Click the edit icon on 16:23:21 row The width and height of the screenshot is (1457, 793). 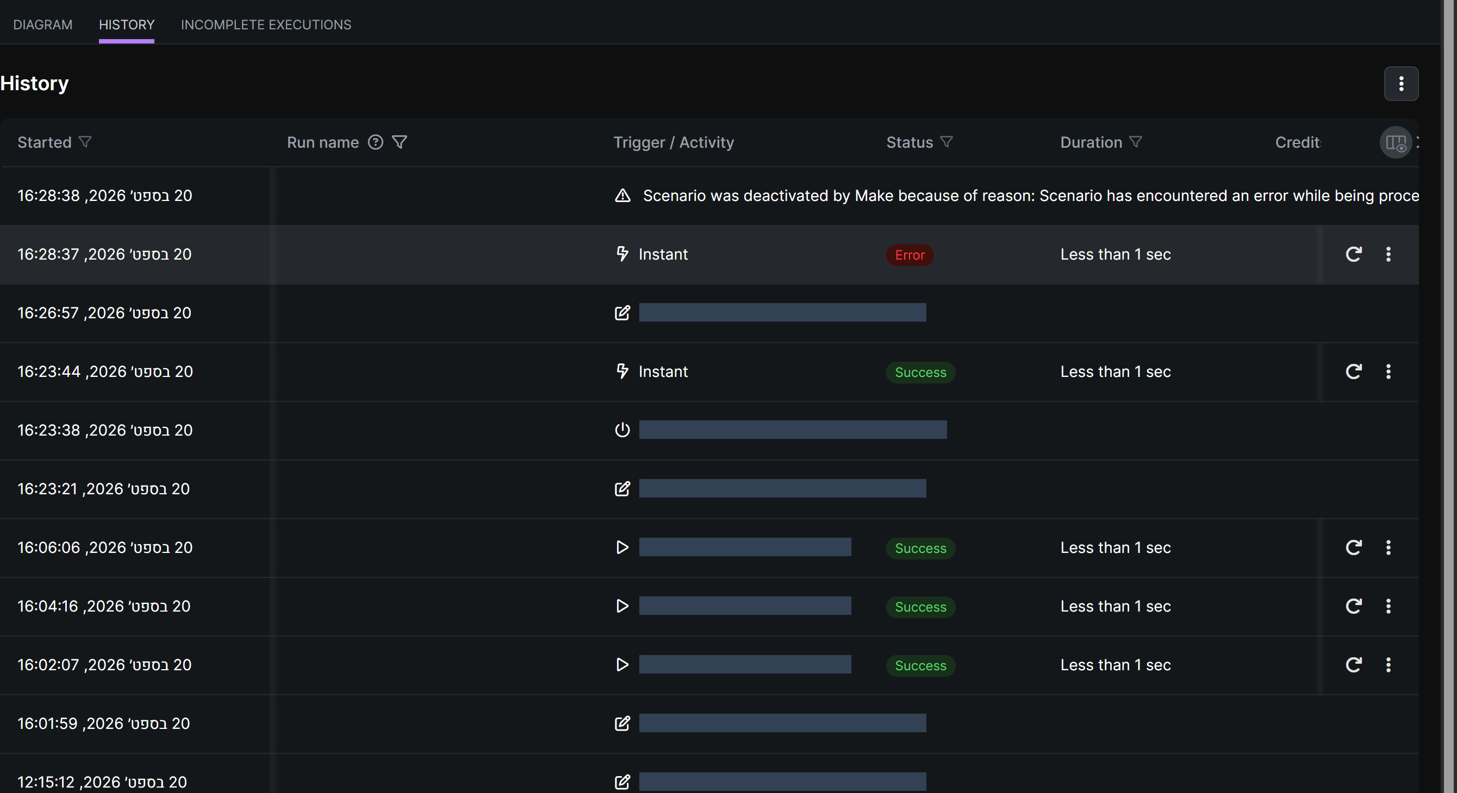point(622,488)
